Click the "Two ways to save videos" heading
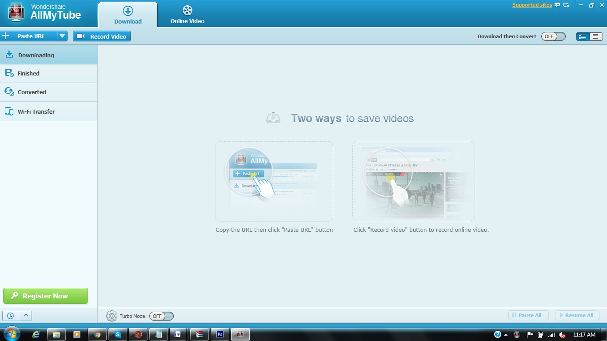The image size is (607, 341). click(352, 119)
